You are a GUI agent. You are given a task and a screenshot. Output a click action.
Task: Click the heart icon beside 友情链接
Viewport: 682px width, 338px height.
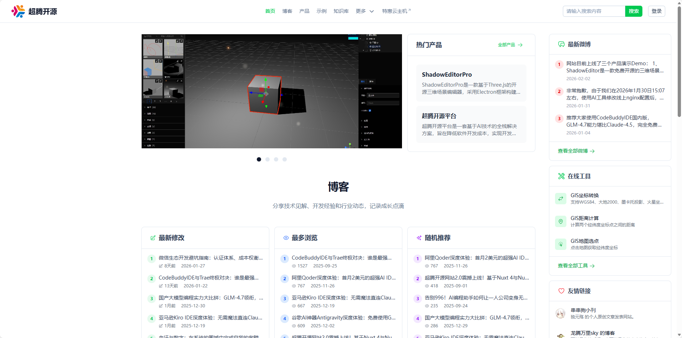tap(561, 291)
